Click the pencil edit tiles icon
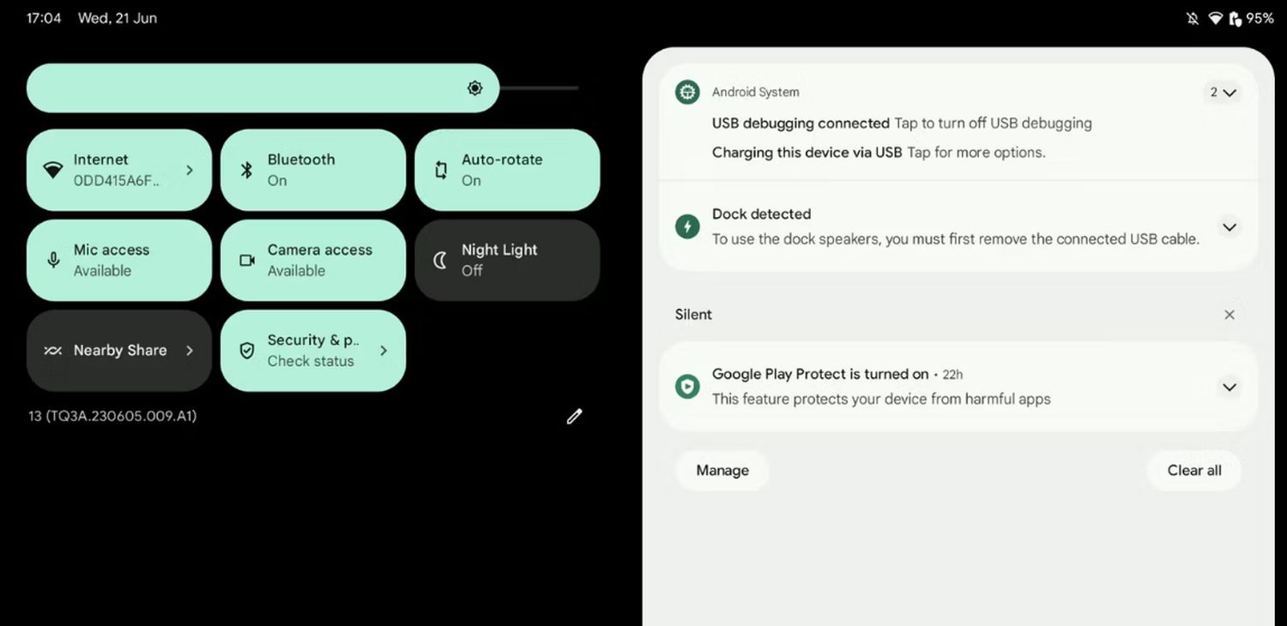Image resolution: width=1287 pixels, height=626 pixels. pyautogui.click(x=574, y=417)
